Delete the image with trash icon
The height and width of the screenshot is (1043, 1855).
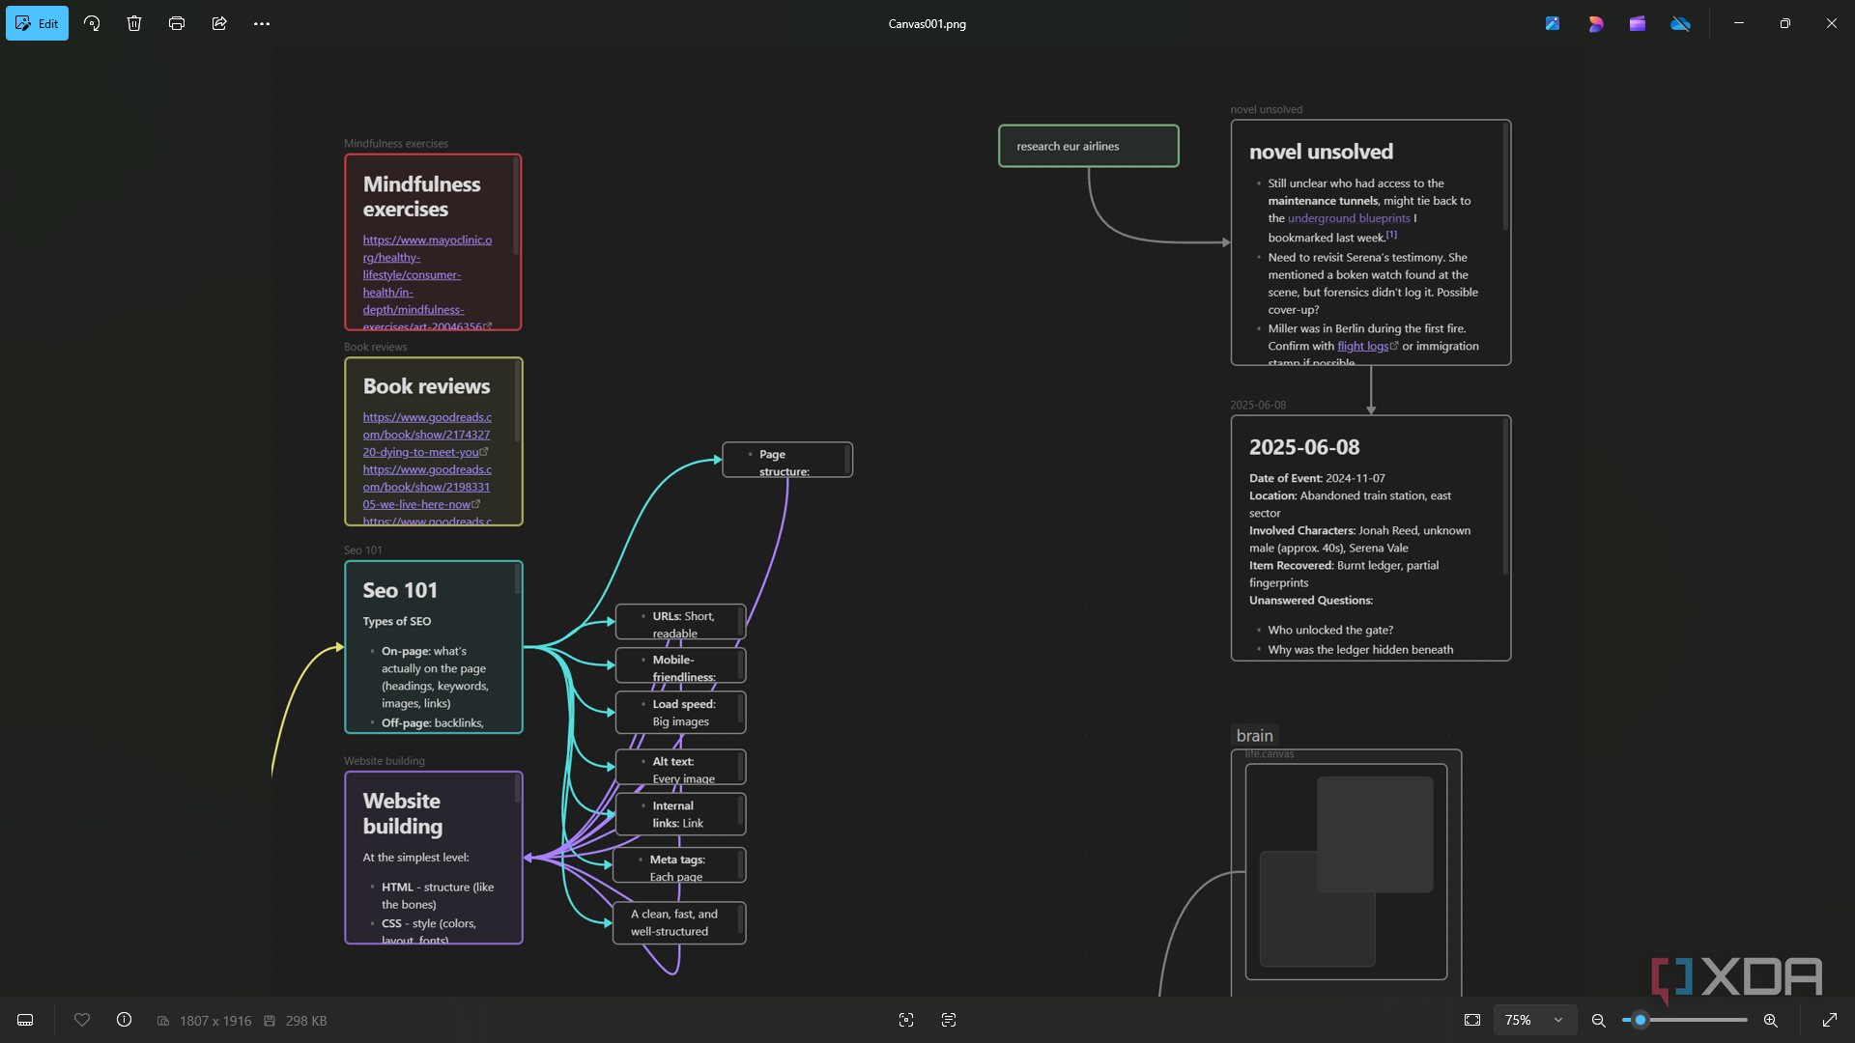tap(134, 23)
